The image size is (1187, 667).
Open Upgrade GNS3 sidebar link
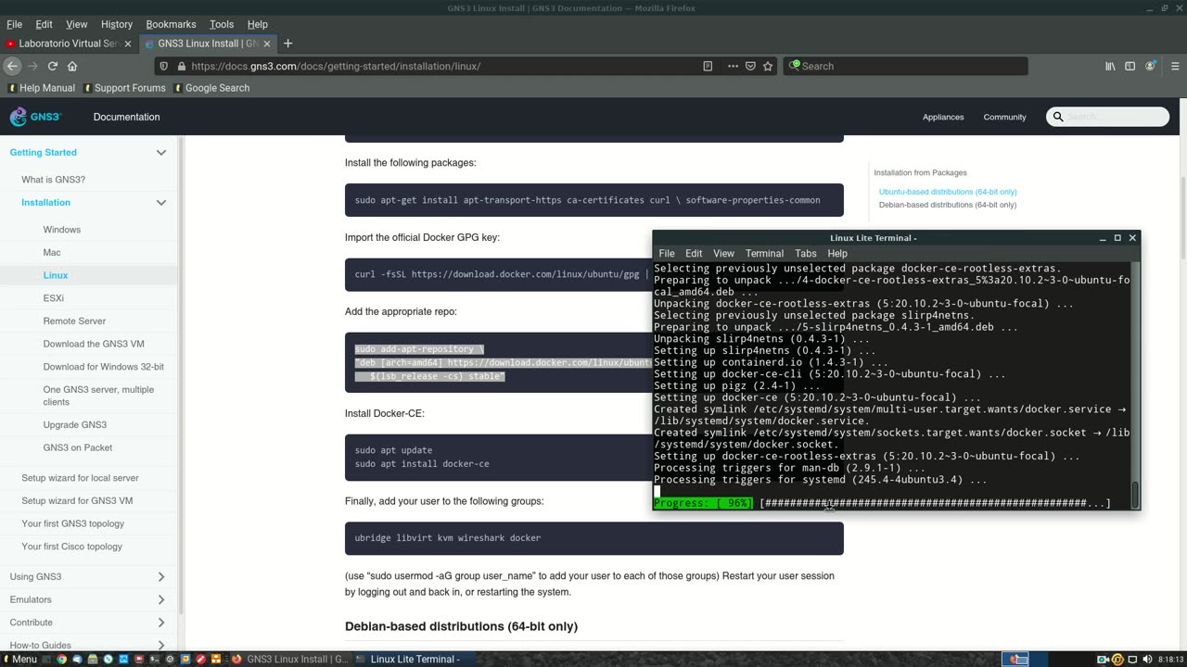pos(75,424)
